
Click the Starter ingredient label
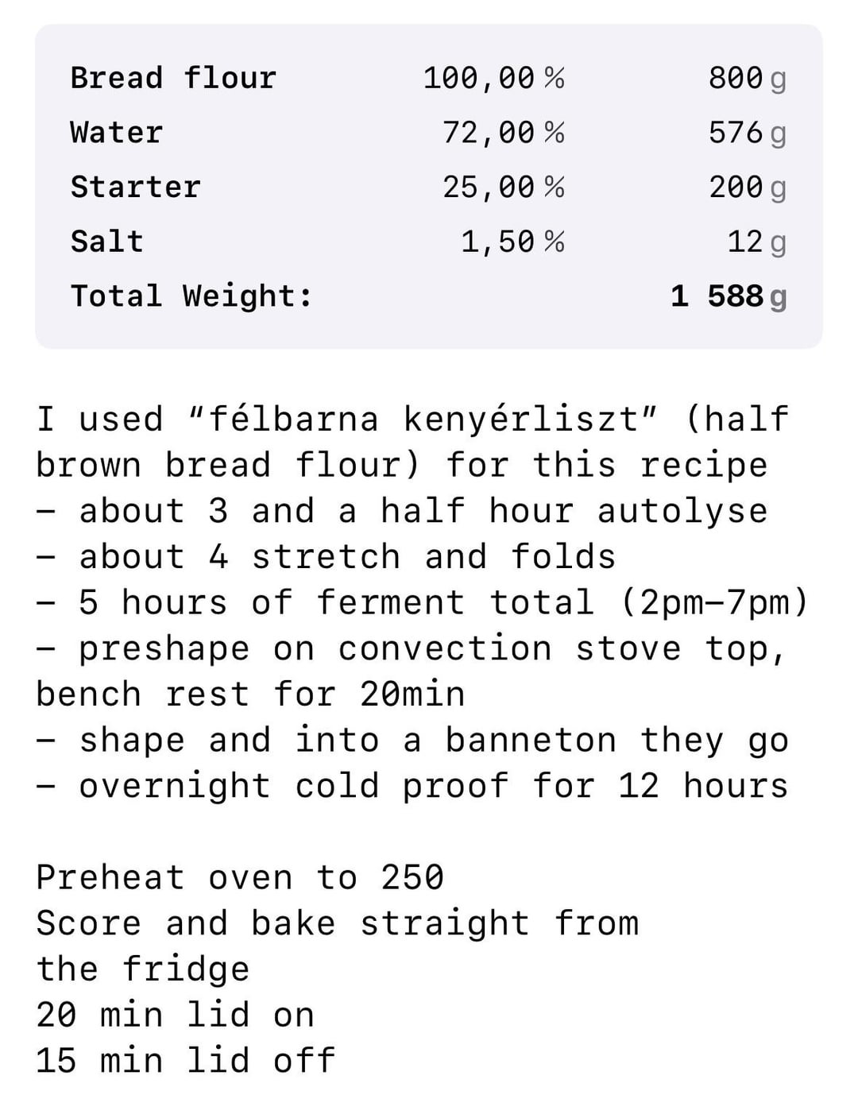coord(136,188)
